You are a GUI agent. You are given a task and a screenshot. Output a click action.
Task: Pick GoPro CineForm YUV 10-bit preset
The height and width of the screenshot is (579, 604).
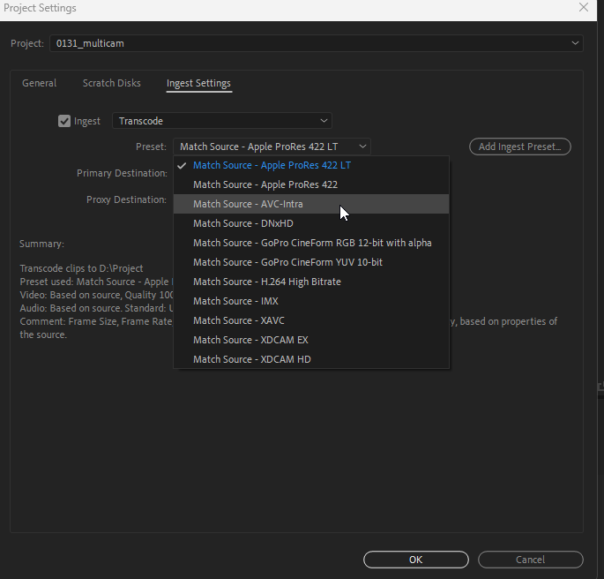tap(311, 262)
